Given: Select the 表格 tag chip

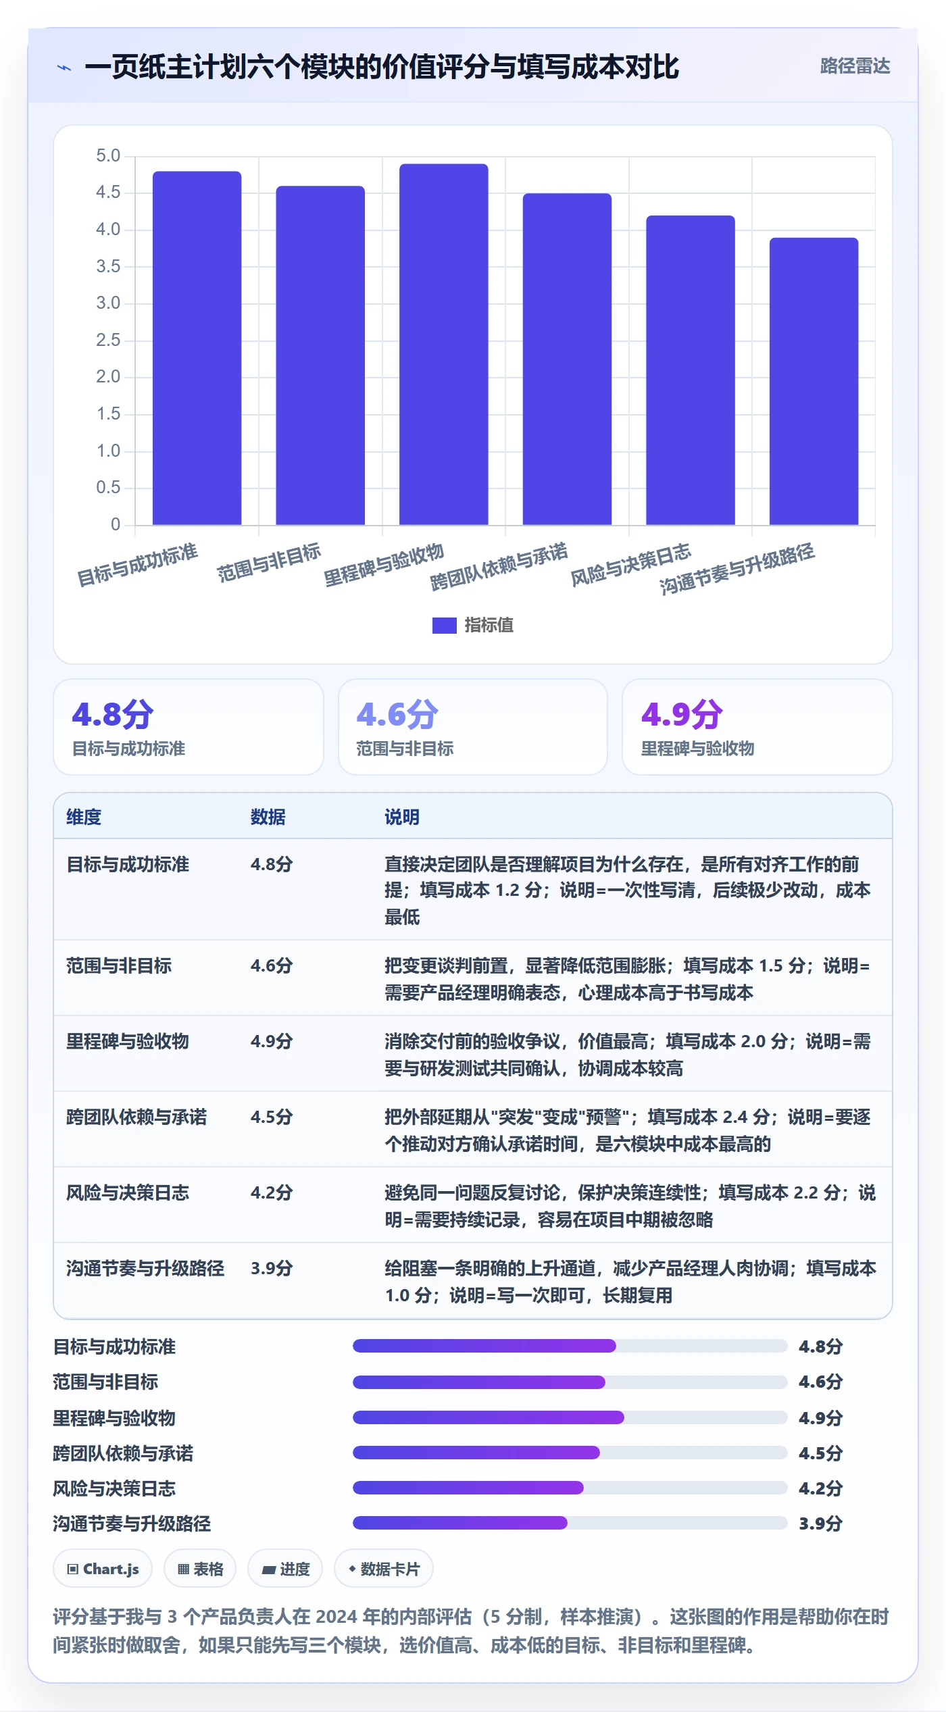Looking at the screenshot, I should click(x=200, y=1569).
